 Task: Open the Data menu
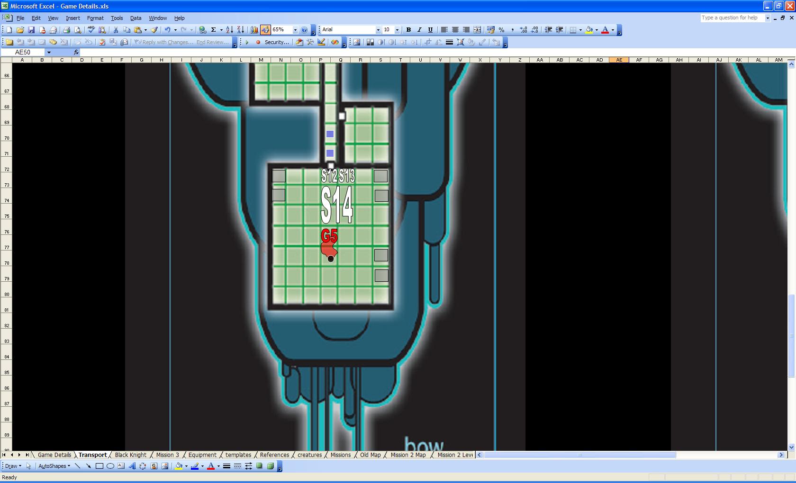[x=136, y=18]
